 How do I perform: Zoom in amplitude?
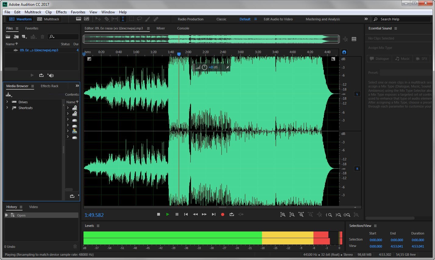(x=283, y=214)
